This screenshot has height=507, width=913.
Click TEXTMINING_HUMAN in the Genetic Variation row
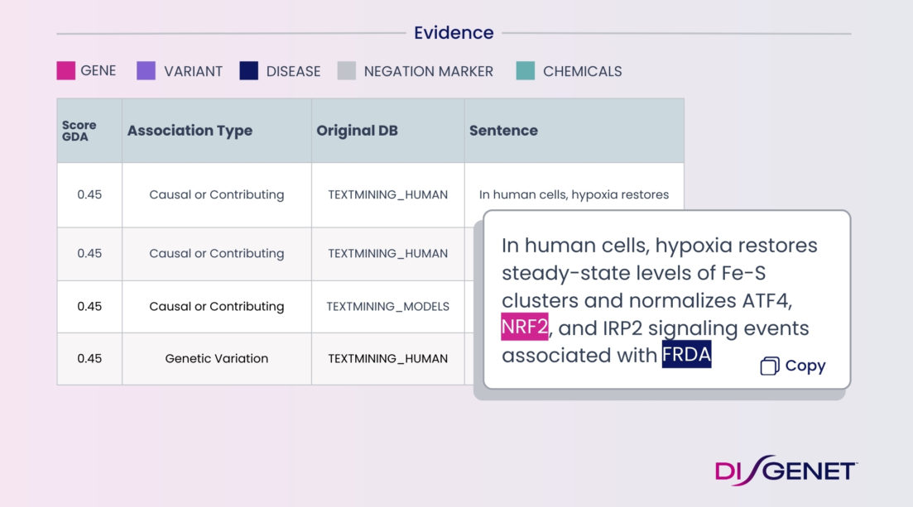pyautogui.click(x=387, y=358)
